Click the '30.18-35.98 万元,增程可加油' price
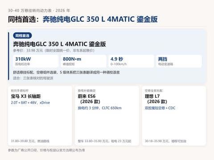The image size is (214, 160). click(165, 141)
